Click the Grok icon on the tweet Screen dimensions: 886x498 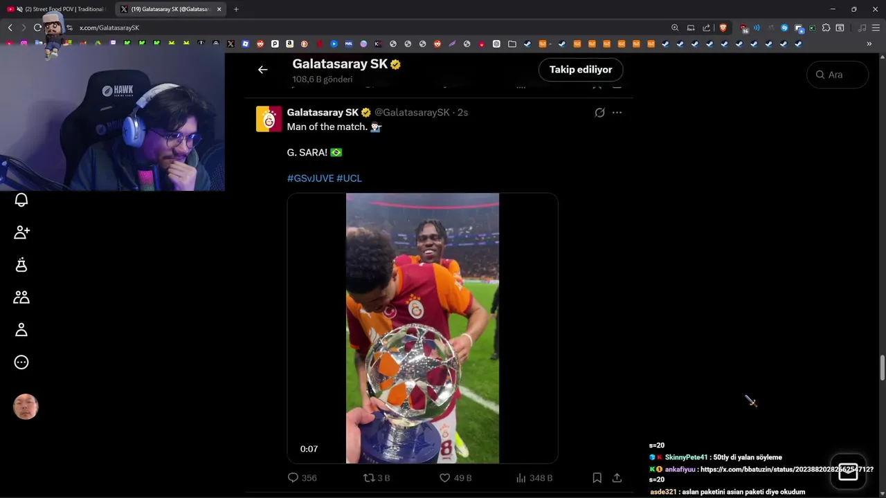tap(599, 112)
